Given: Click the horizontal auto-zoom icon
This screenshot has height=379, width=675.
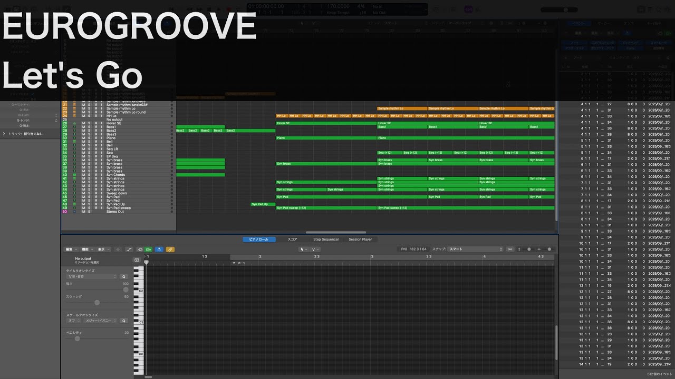Looking at the screenshot, I should [x=510, y=250].
